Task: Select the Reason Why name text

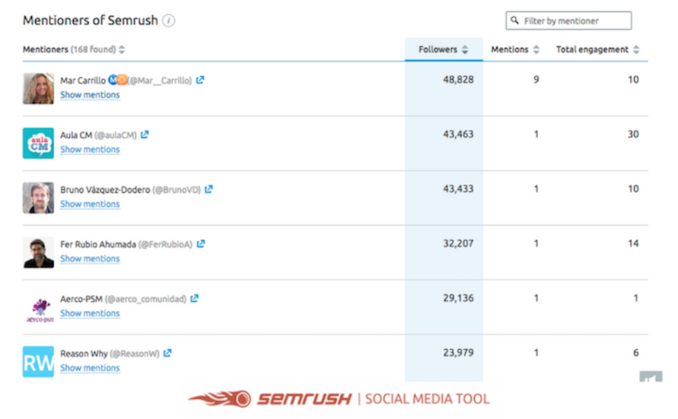Action: 84,353
